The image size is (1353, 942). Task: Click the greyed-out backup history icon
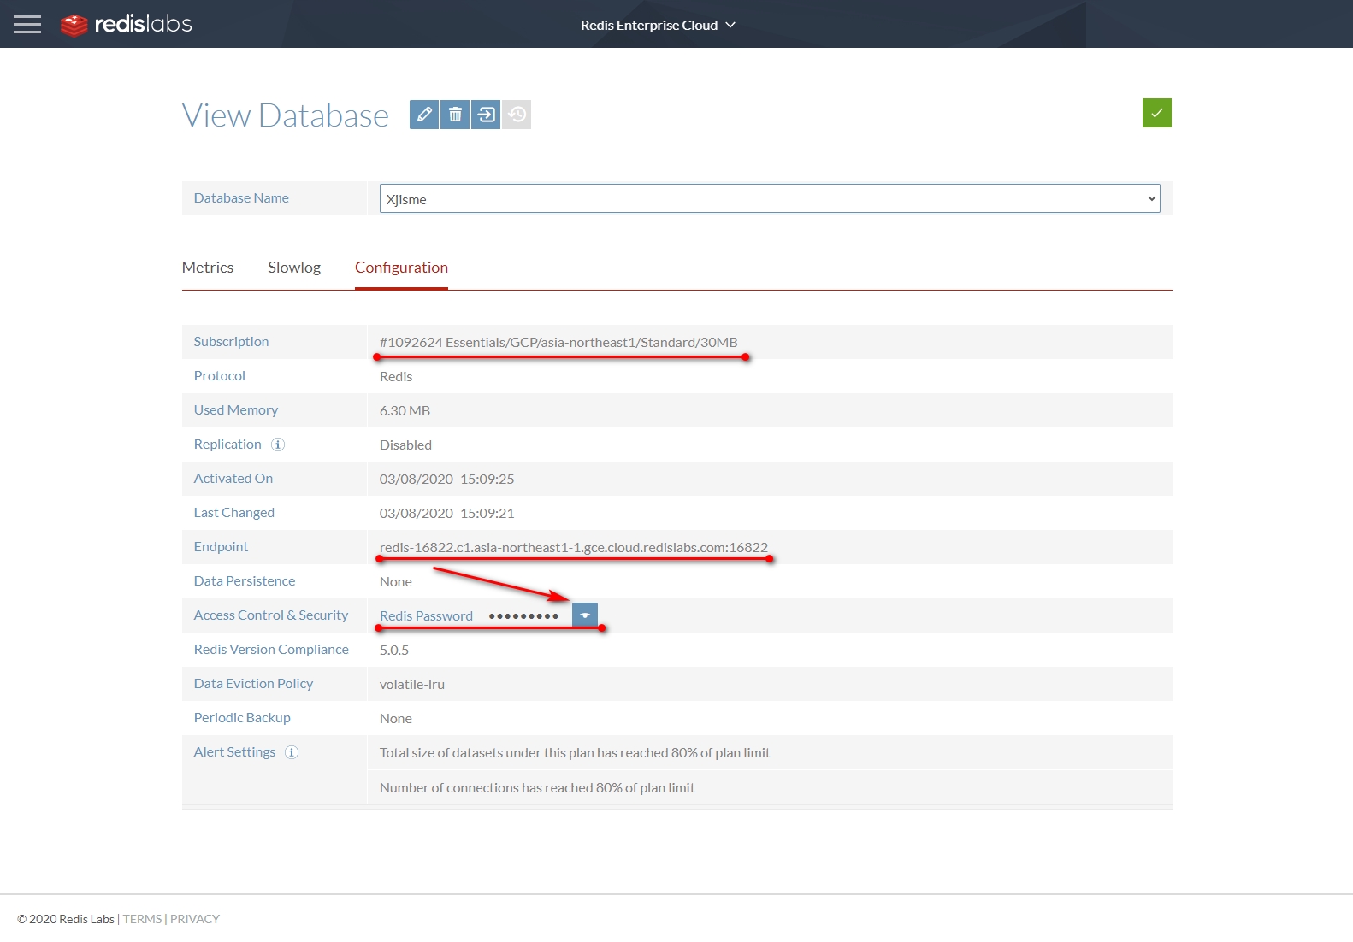click(x=517, y=115)
